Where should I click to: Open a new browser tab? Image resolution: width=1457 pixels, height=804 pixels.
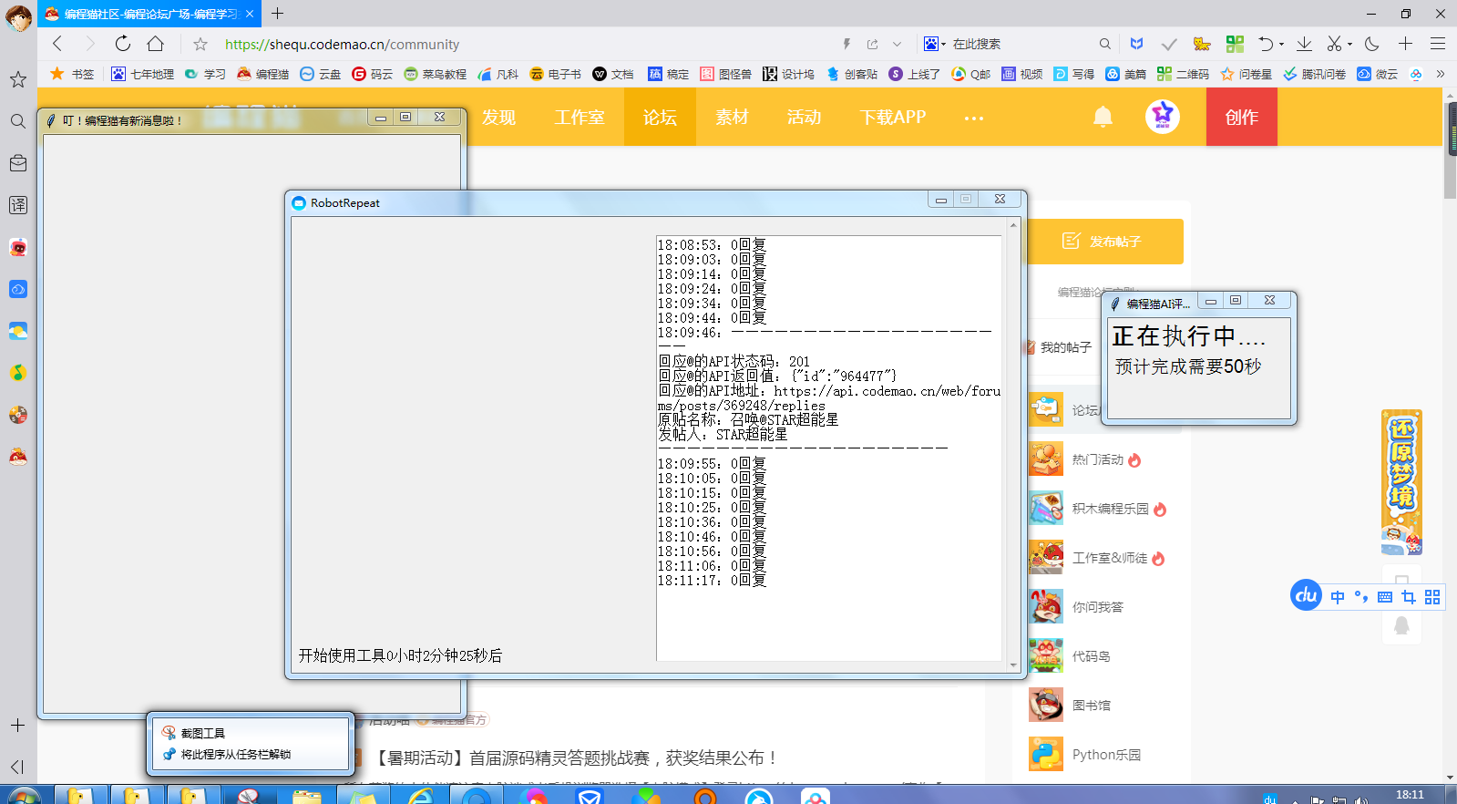pyautogui.click(x=278, y=14)
